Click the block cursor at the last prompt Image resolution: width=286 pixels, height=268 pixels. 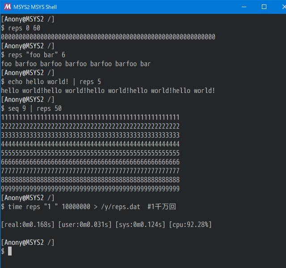coord(10,251)
